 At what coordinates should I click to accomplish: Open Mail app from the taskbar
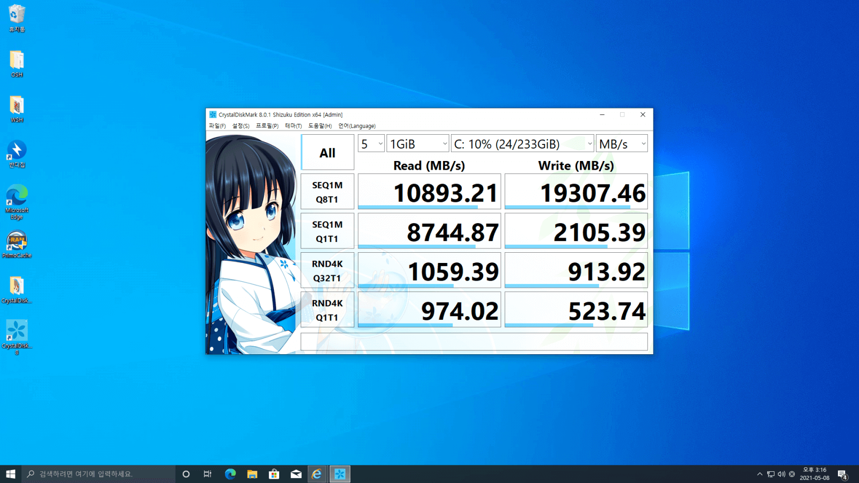point(296,474)
